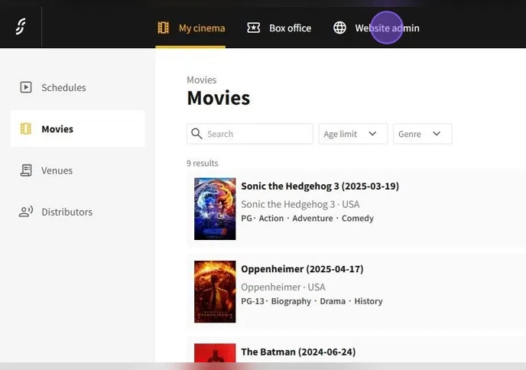This screenshot has height=370, width=526.
Task: Click the Venues building icon in sidebar
Action: (x=26, y=170)
